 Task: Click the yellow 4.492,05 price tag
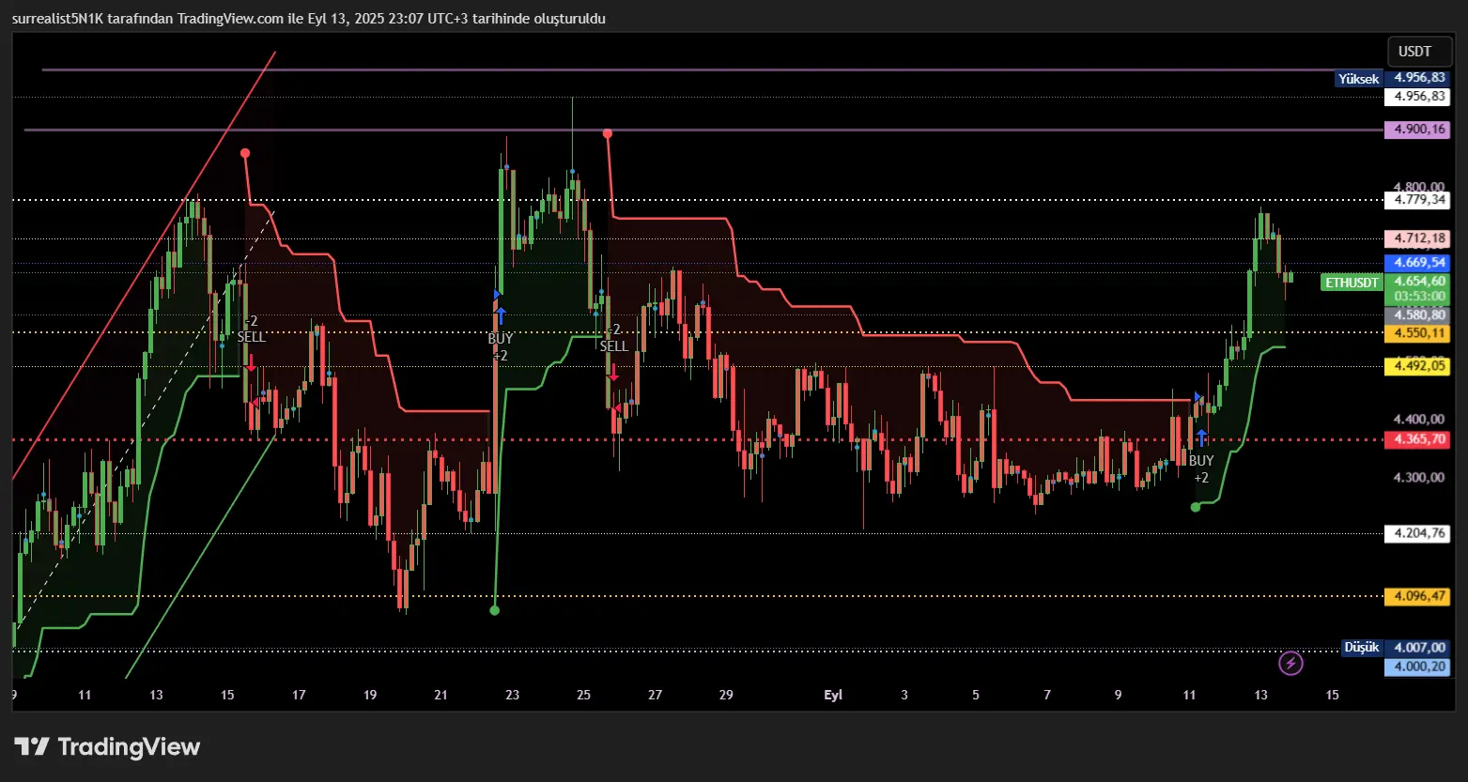tap(1418, 366)
